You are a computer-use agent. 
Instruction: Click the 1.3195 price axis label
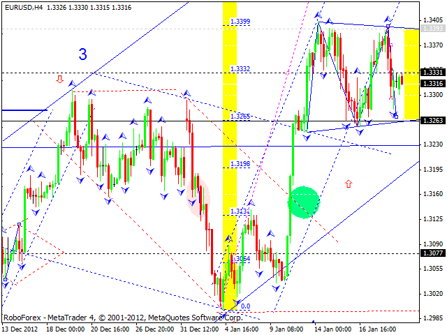pos(433,169)
